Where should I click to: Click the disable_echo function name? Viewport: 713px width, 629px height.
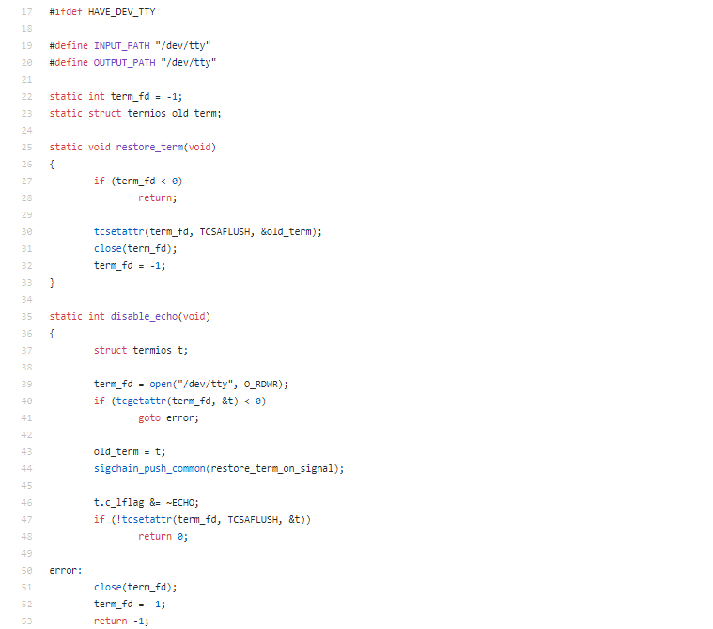144,316
